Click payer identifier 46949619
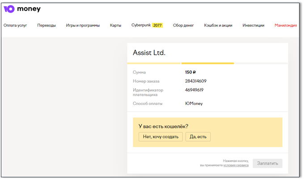Image resolution: width=304 pixels, height=180 pixels. [x=194, y=90]
